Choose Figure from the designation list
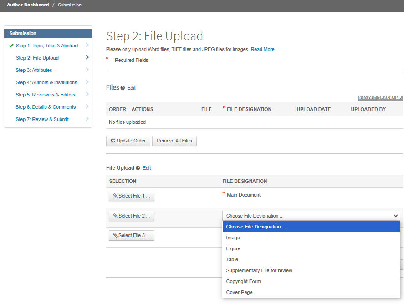Image resolution: width=404 pixels, height=304 pixels. [311, 248]
